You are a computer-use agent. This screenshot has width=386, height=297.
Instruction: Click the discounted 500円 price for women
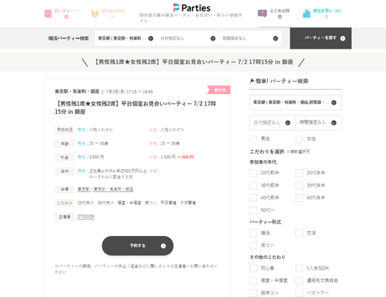[x=188, y=157]
